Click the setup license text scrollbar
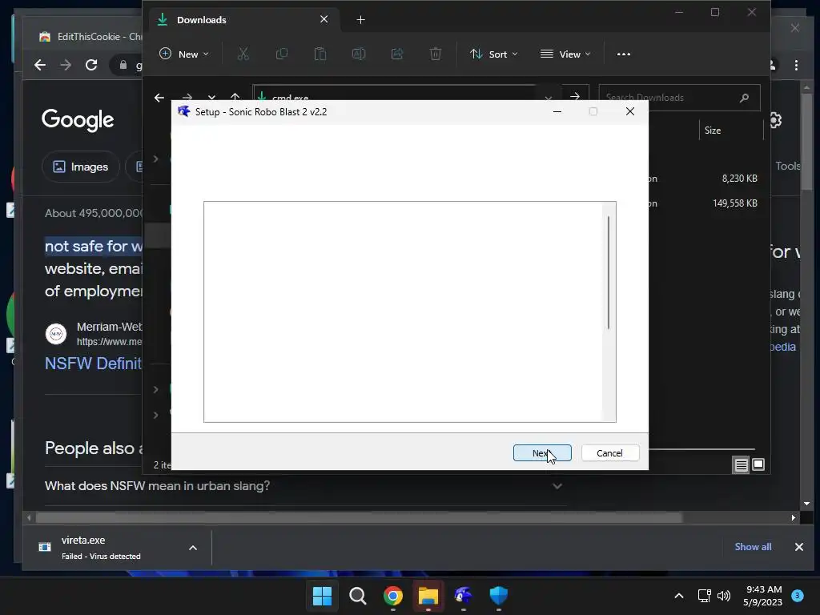The image size is (820, 615). 609,272
